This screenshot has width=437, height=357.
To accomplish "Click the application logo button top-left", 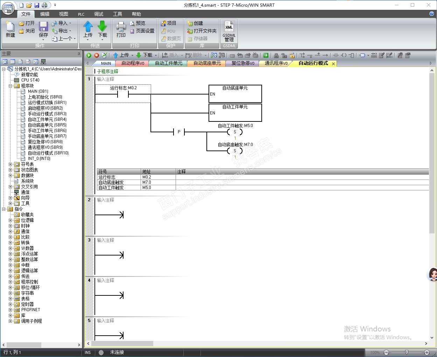I will [8, 8].
